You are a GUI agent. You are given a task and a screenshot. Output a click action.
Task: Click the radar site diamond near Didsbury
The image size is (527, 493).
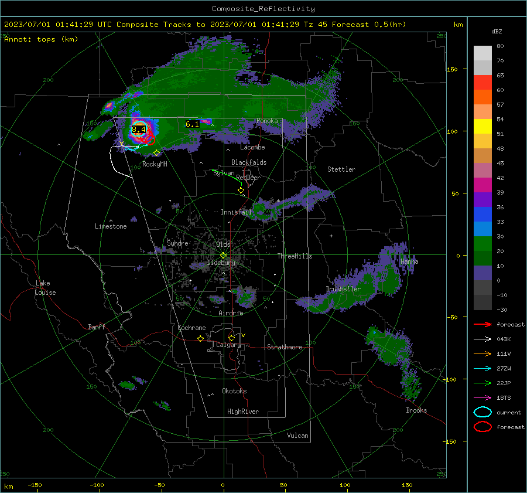[223, 256]
